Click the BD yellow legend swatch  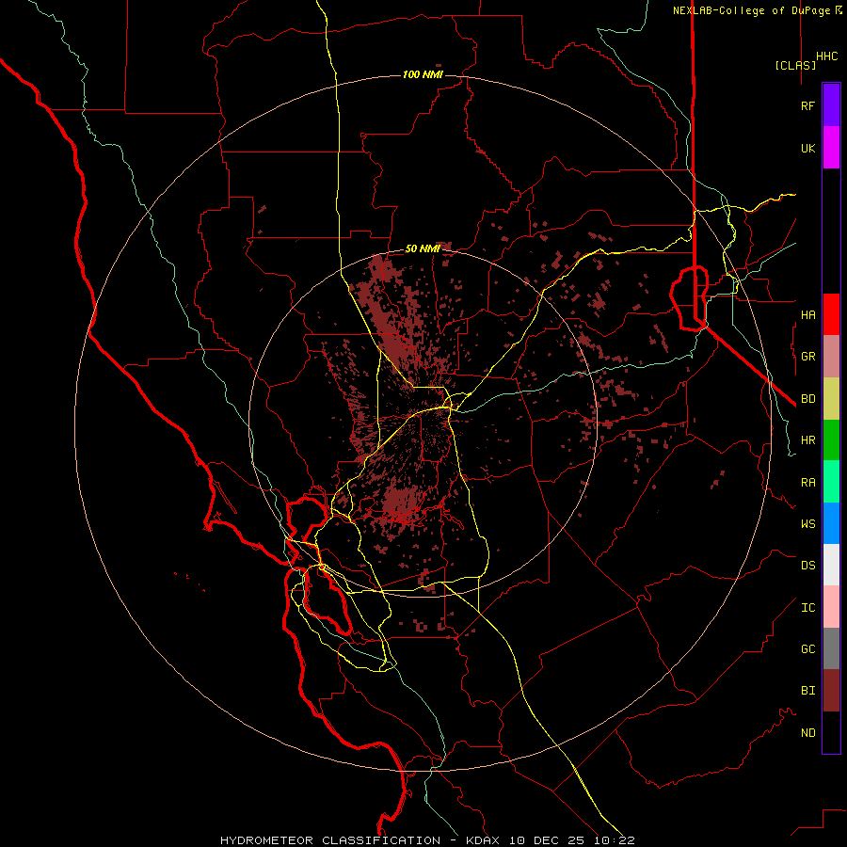tap(831, 399)
